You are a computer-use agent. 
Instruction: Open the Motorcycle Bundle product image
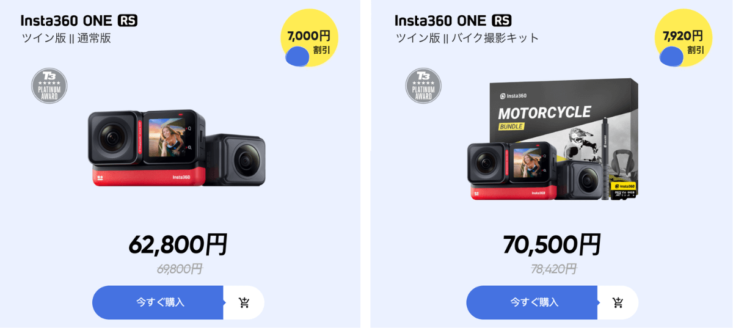pyautogui.click(x=553, y=139)
